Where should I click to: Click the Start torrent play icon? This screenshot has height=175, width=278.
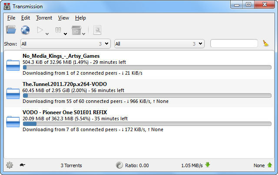pos(40,30)
